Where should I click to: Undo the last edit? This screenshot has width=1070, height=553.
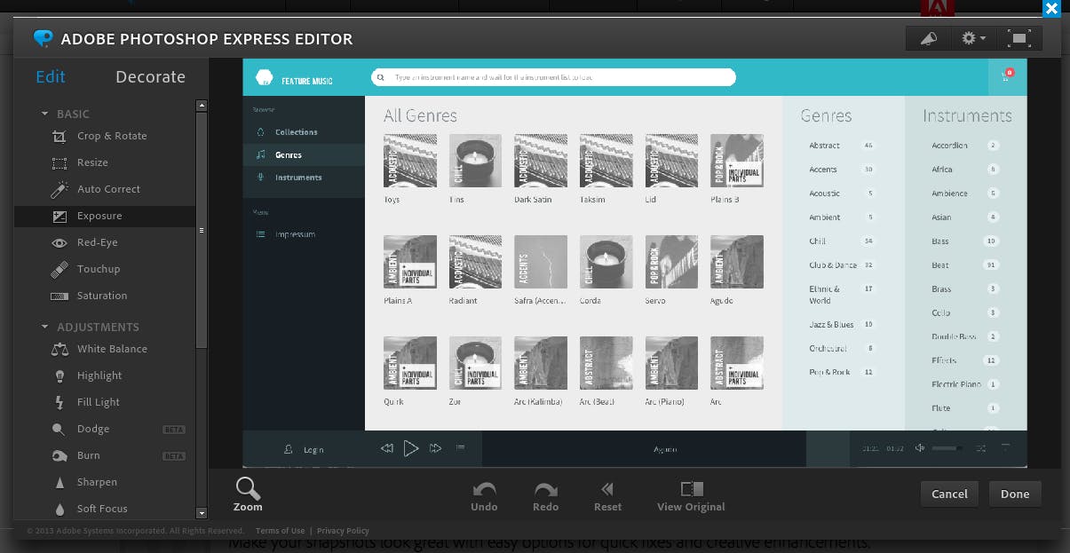tap(484, 496)
